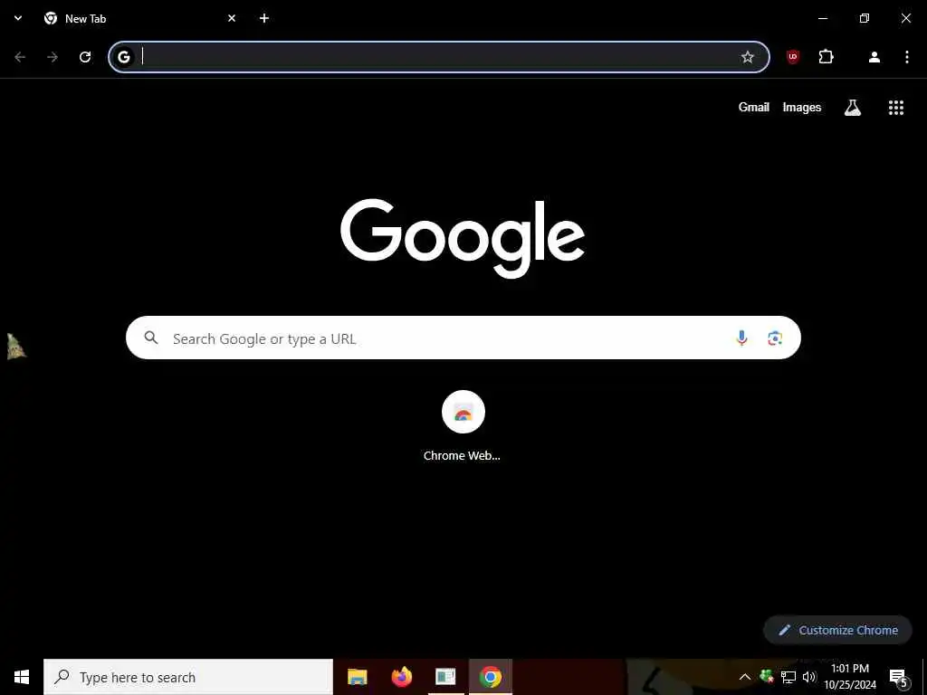Screen dimensions: 927x695
Task: Open the clock showing 1:01 PM
Action: coord(850,677)
